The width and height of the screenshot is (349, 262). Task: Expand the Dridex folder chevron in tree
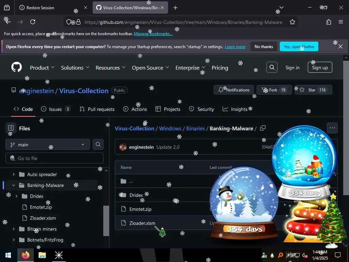(16, 196)
